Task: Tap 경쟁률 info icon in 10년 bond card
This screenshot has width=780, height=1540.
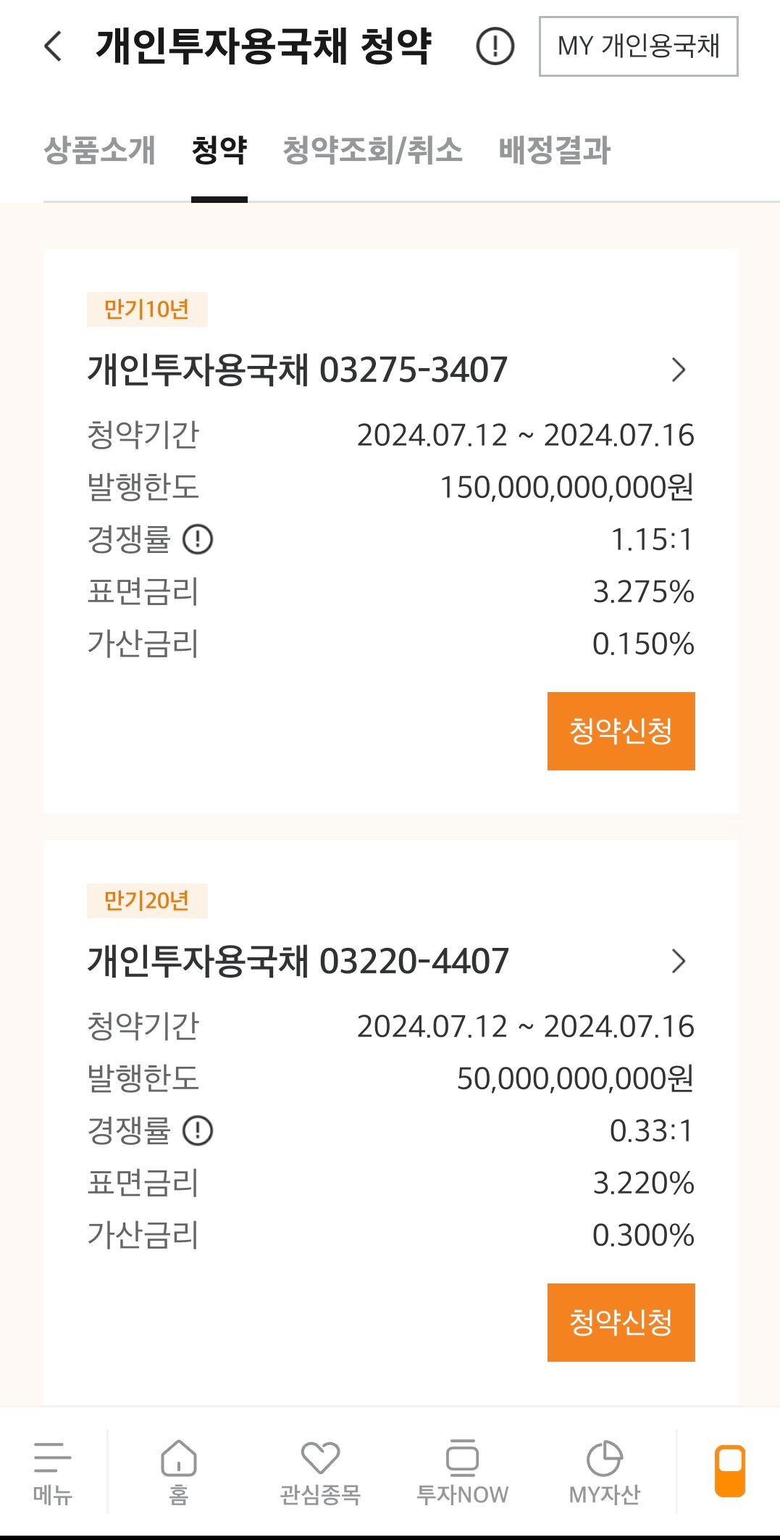Action: click(198, 539)
